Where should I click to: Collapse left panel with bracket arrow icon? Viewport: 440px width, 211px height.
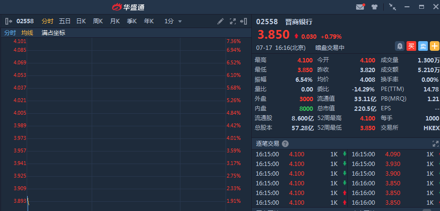pos(9,21)
